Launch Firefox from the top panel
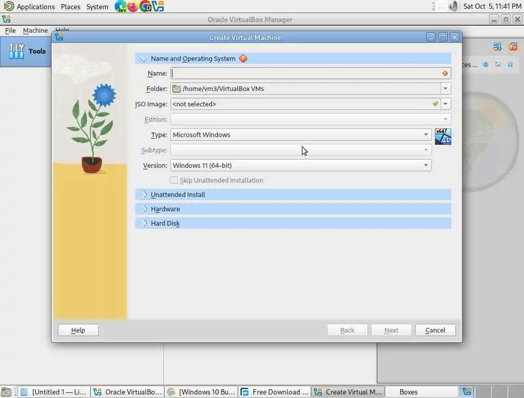524x398 pixels. 133,6
